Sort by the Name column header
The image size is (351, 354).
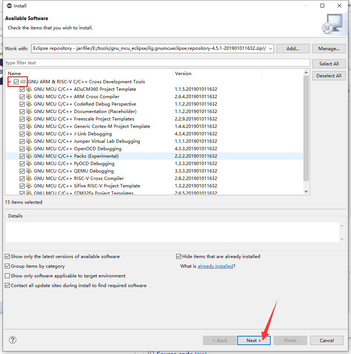[89, 73]
